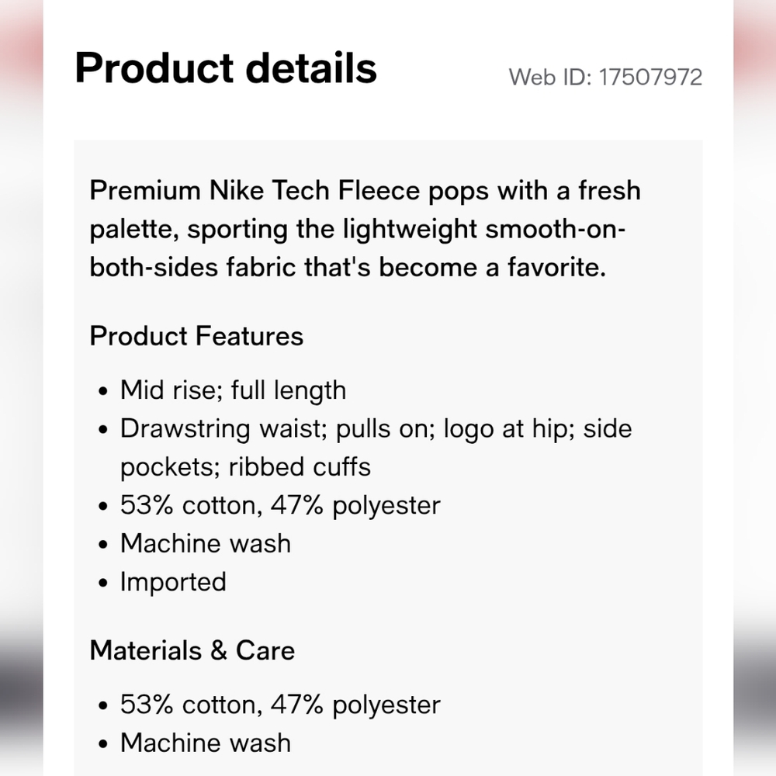Click the smooth-on-both-sides fabric description line
The width and height of the screenshot is (776, 776).
365,230
